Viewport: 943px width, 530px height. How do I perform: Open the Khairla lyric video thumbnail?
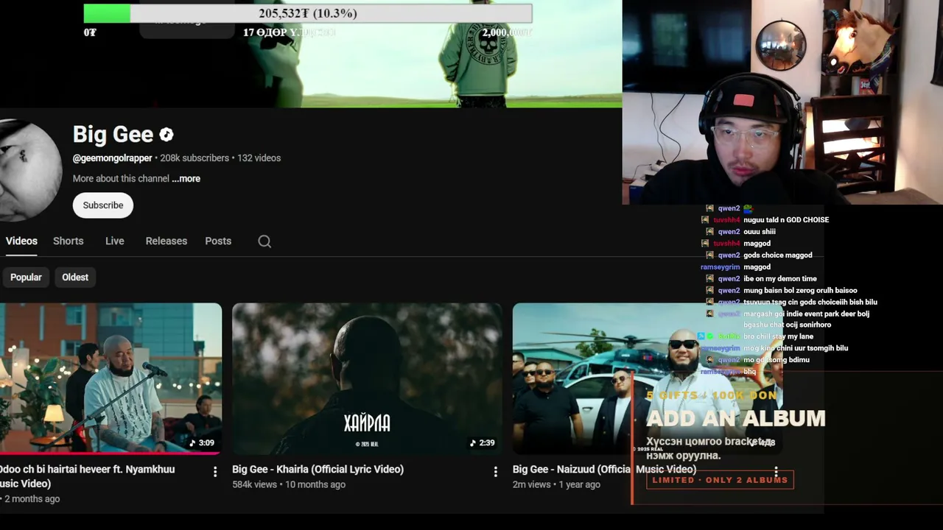coord(367,379)
